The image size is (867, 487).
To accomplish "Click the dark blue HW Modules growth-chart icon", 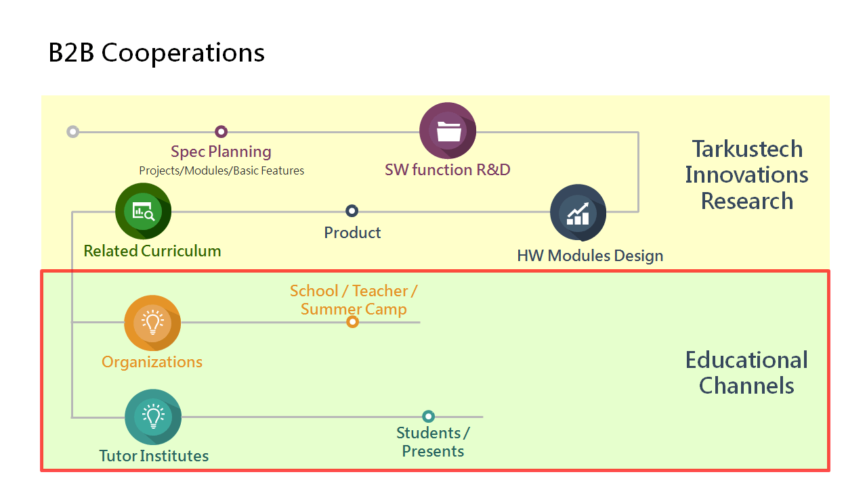I will [x=578, y=213].
